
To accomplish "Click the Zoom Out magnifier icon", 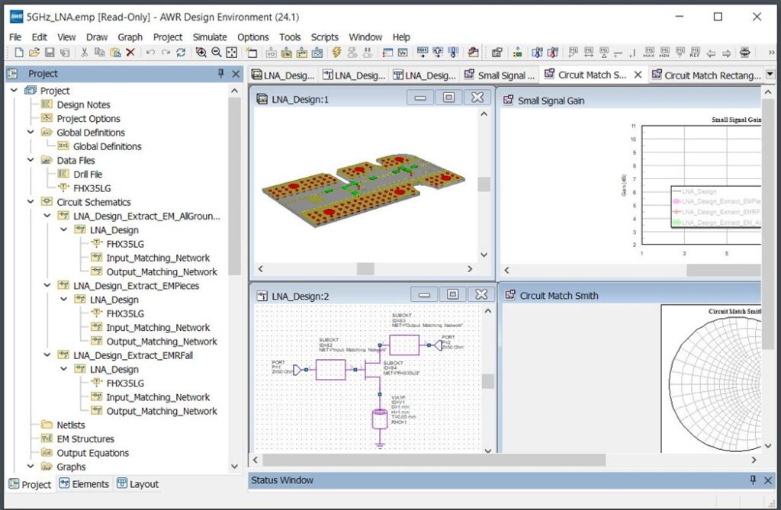I will pyautogui.click(x=216, y=53).
